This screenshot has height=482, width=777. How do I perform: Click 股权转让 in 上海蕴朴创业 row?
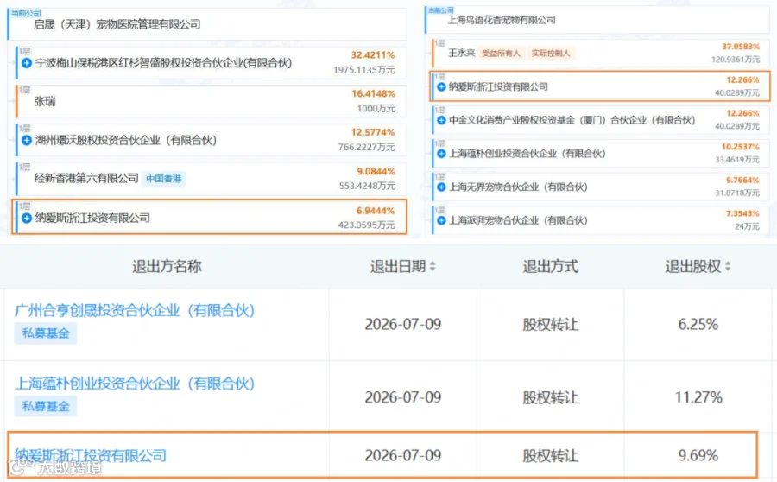551,397
